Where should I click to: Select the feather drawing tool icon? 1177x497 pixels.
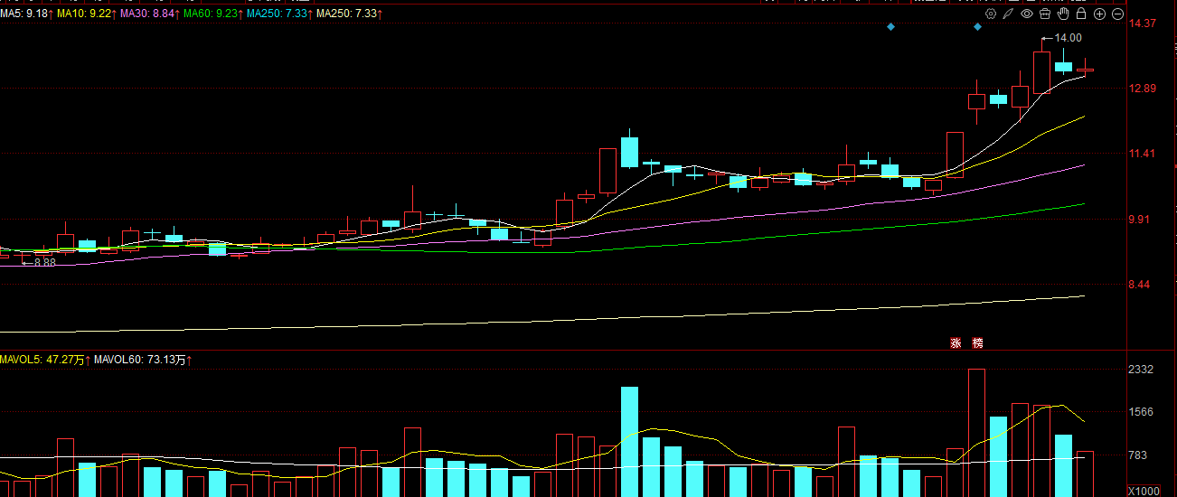tap(1009, 14)
